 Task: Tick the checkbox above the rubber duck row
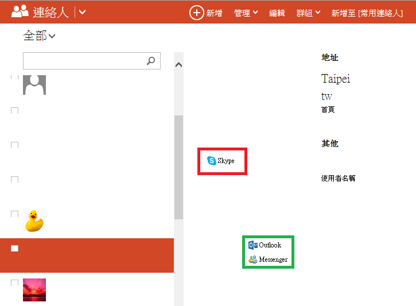pos(14,179)
